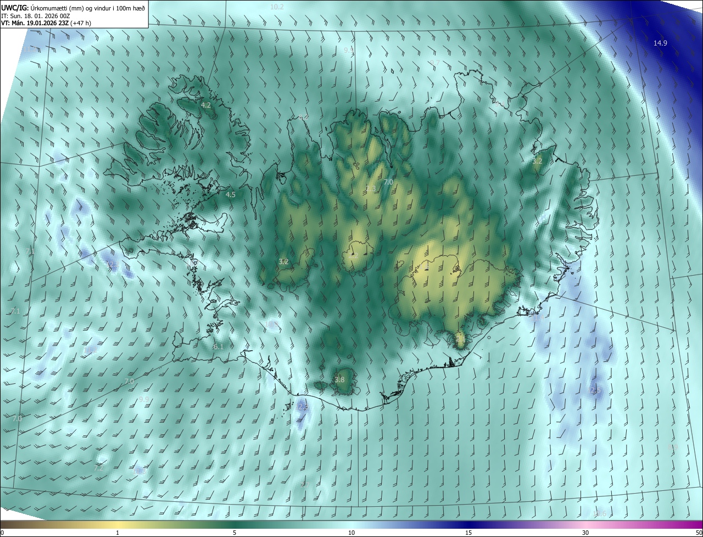The height and width of the screenshot is (537, 703).
Task: Click the color scale tick labeled 0
Action: point(2,533)
